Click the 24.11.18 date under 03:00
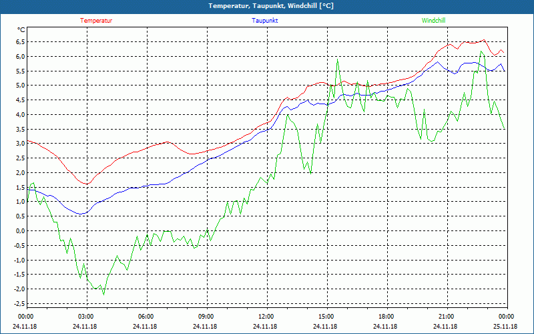 tap(85, 326)
